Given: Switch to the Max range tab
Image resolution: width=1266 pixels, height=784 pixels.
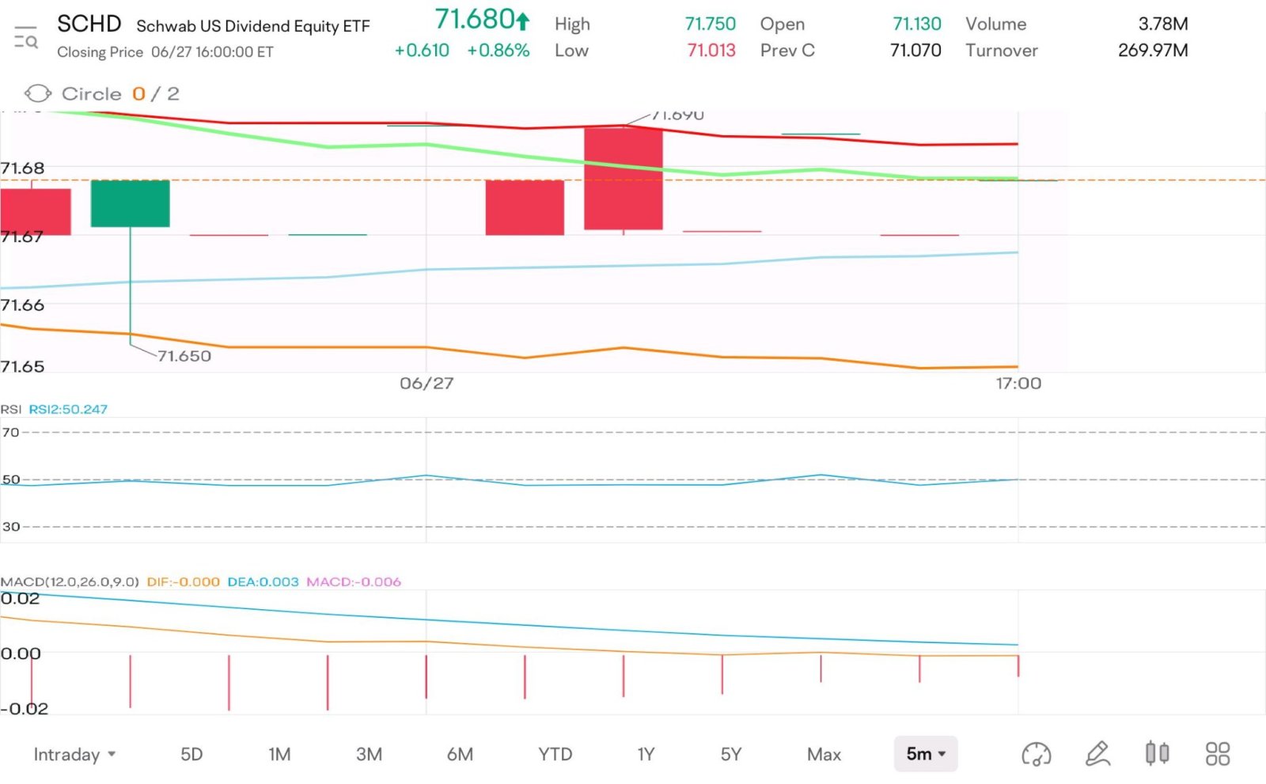Looking at the screenshot, I should [x=824, y=755].
